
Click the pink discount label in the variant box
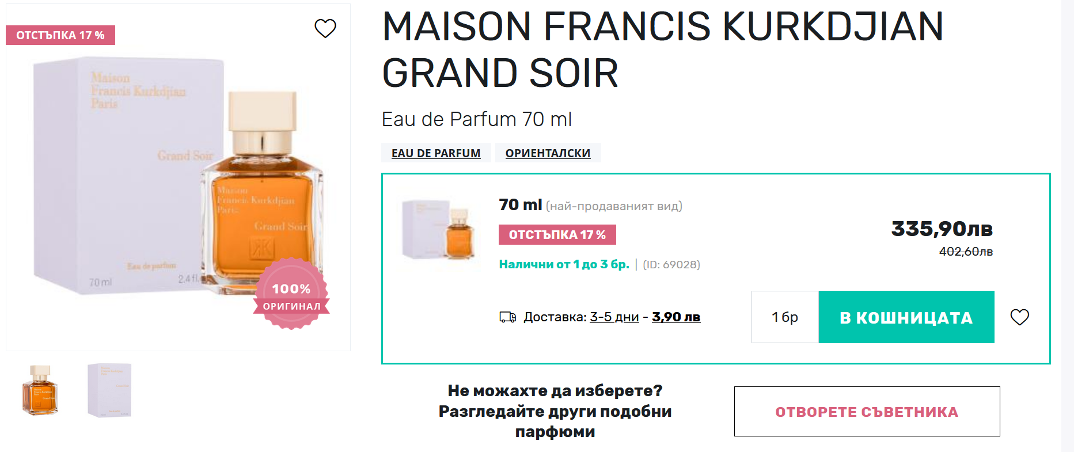[557, 235]
